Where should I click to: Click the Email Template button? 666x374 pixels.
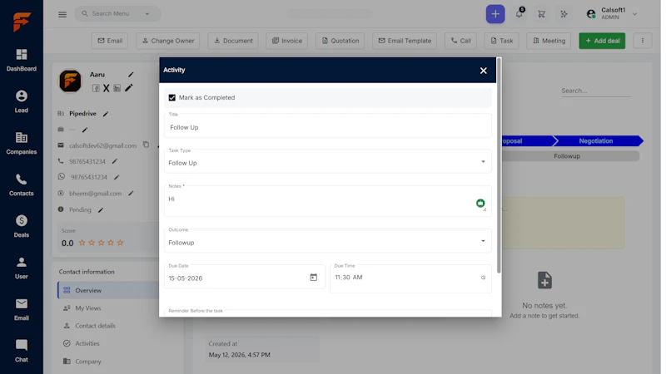click(x=405, y=41)
